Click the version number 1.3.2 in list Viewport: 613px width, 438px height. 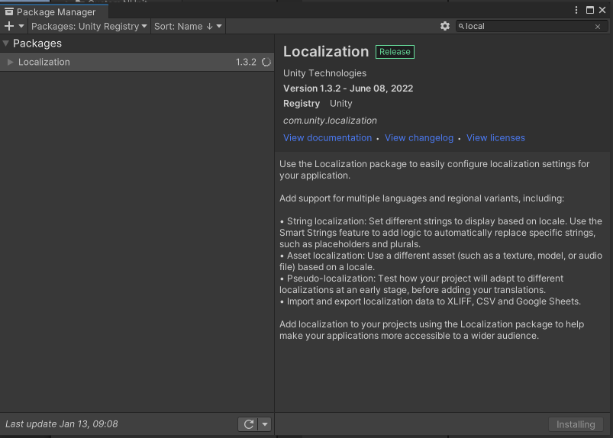tap(246, 62)
